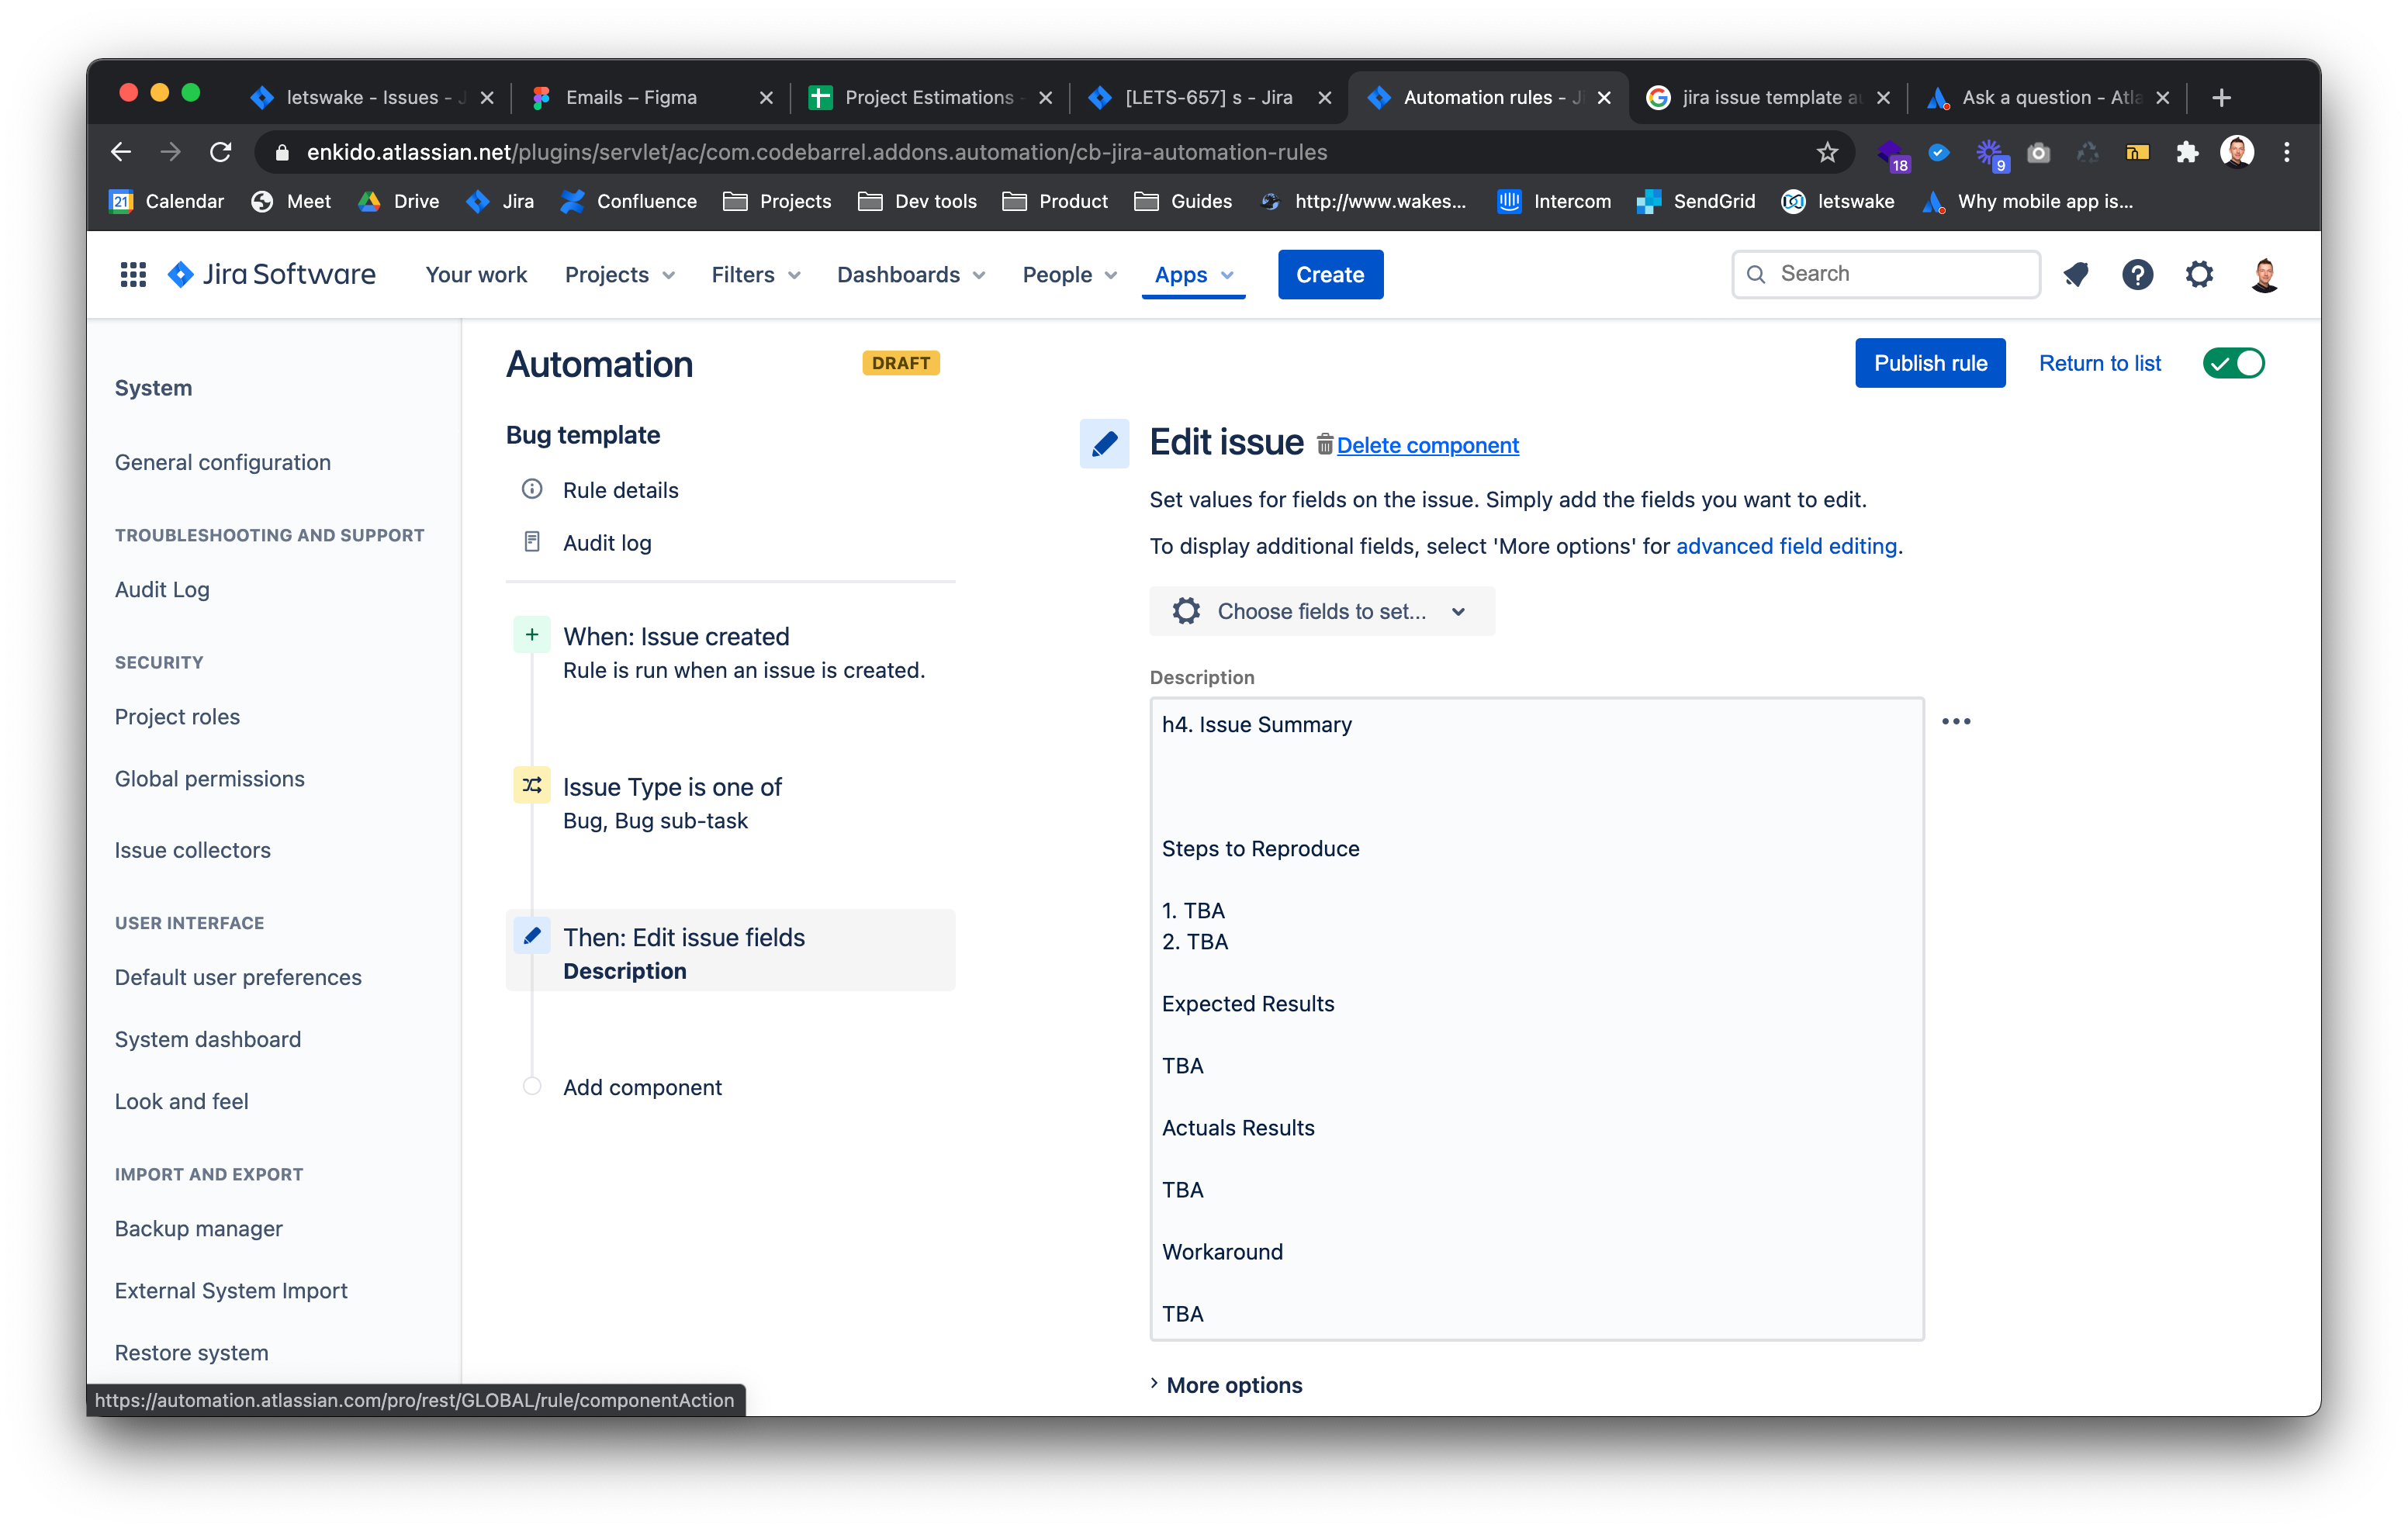Expand the Dashboards dropdown

pos(911,274)
